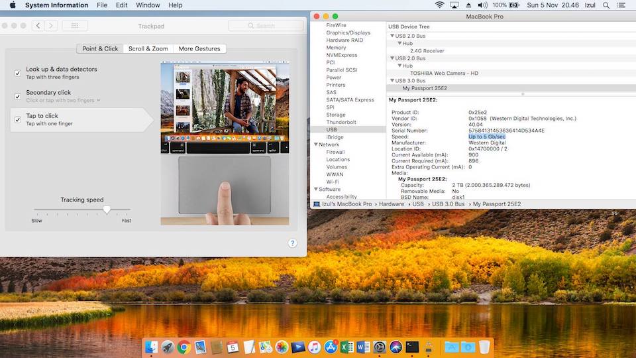The image size is (636, 358).
Task: Open the Help button in Trackpad preferences
Action: pos(292,243)
